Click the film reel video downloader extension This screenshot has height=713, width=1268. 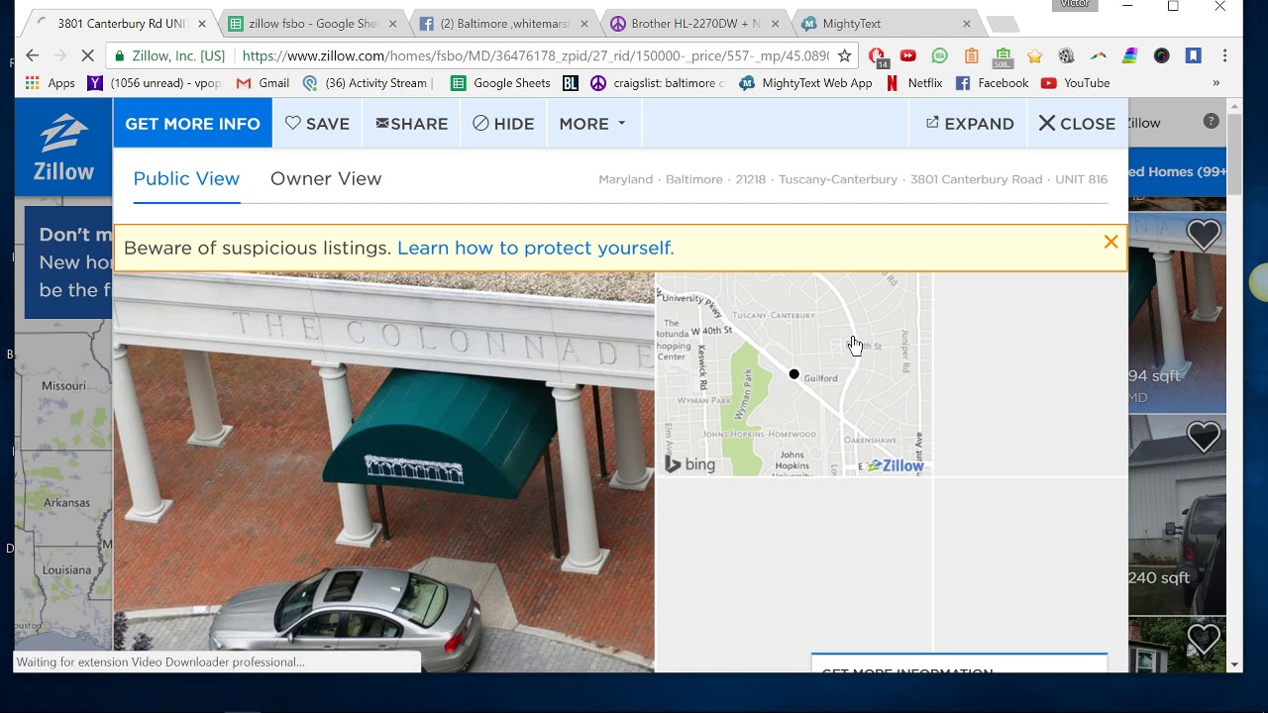click(1066, 55)
